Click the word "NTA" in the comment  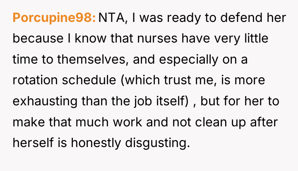[x=112, y=18]
